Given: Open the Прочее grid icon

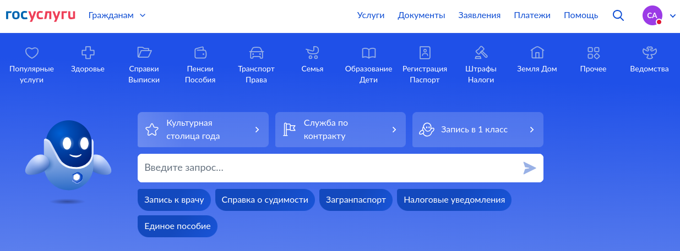Looking at the screenshot, I should click(593, 53).
